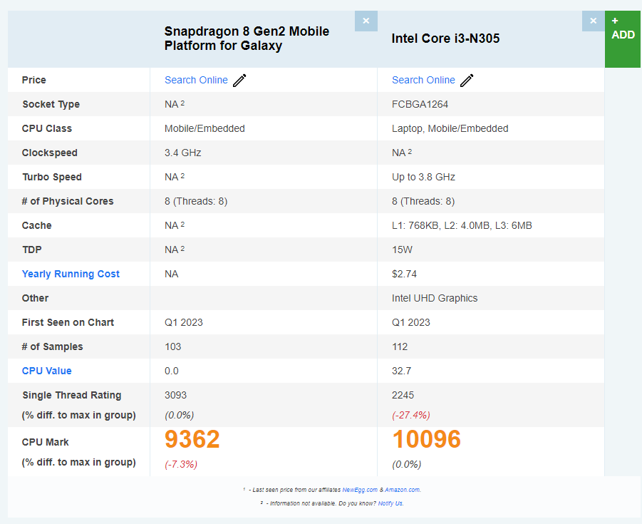Click the # of Physical Cores label
The image size is (642, 524).
[x=68, y=201]
